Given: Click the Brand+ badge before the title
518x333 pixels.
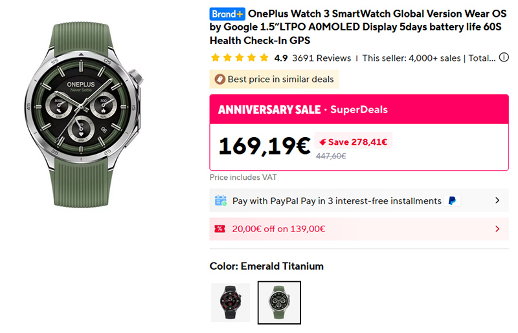Looking at the screenshot, I should tap(227, 13).
